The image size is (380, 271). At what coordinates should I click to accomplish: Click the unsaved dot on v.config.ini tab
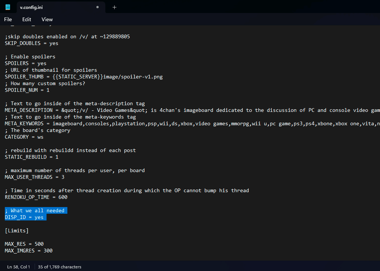98,7
